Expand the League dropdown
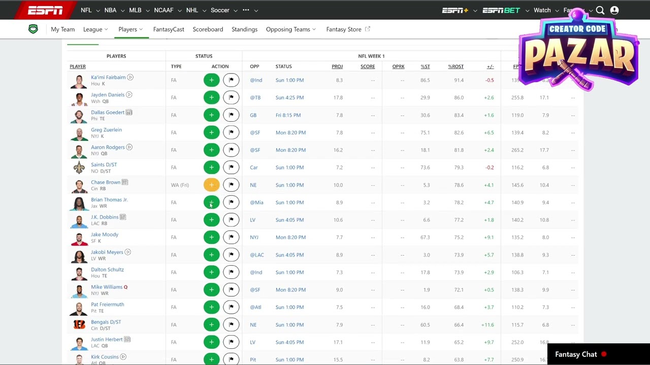Image resolution: width=650 pixels, height=365 pixels. point(95,29)
